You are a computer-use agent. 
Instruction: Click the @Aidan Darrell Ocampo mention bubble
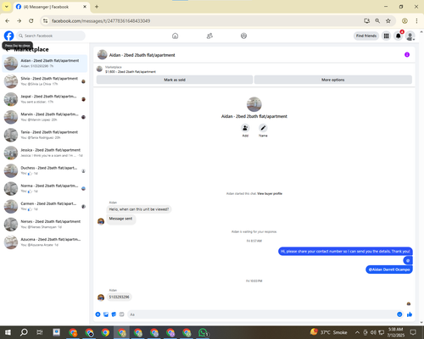tap(389, 270)
